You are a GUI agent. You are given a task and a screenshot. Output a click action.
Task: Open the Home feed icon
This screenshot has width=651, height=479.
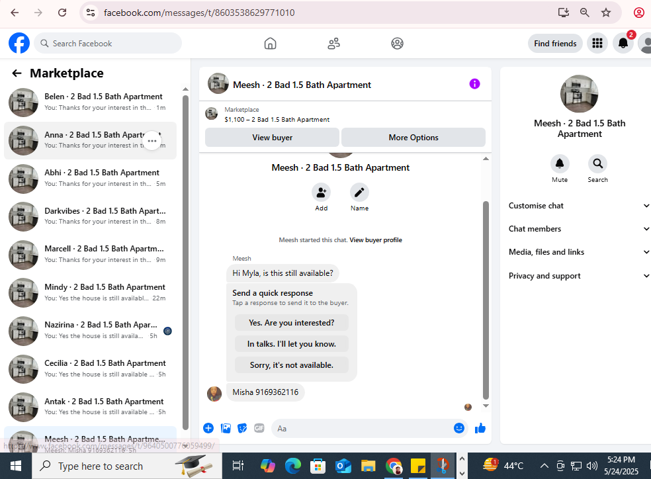pos(271,44)
